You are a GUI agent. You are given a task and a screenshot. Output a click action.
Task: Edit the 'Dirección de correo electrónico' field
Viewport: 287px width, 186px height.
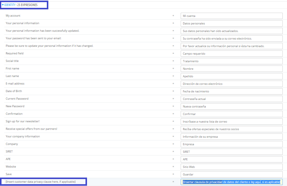tap(231, 84)
